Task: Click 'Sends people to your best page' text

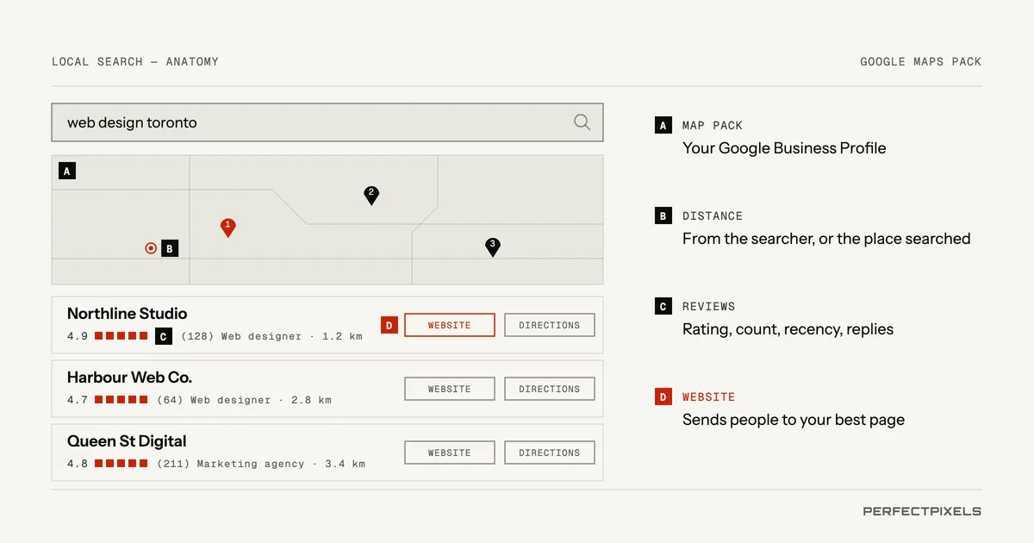Action: pos(794,420)
